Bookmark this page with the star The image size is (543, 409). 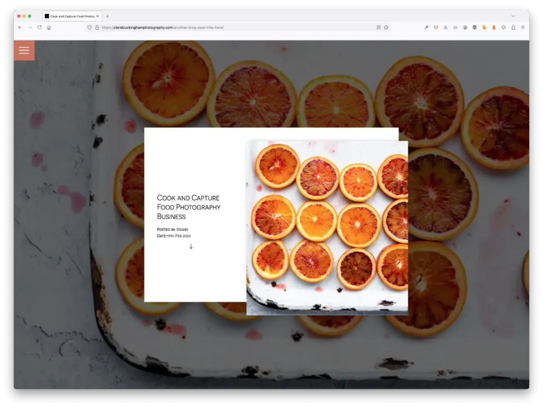click(386, 28)
